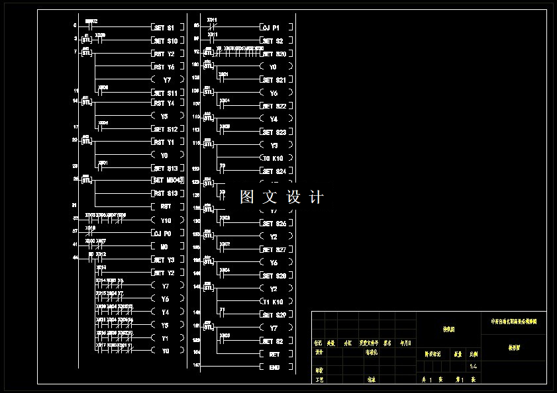Click the SET Y3 instruction

[x=168, y=259]
